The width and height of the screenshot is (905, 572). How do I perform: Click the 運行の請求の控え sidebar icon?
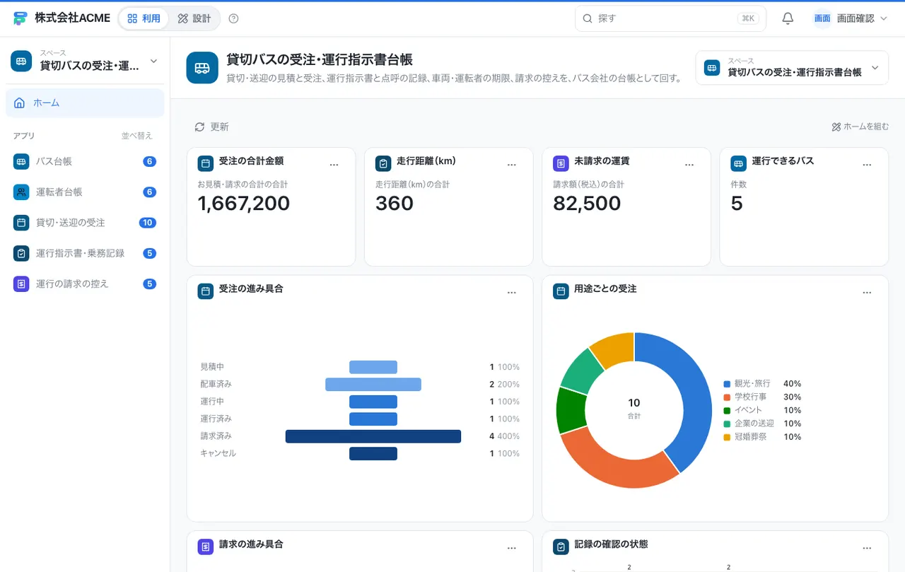click(21, 284)
